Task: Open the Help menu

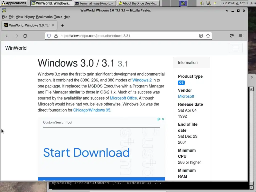Action: [67, 17]
